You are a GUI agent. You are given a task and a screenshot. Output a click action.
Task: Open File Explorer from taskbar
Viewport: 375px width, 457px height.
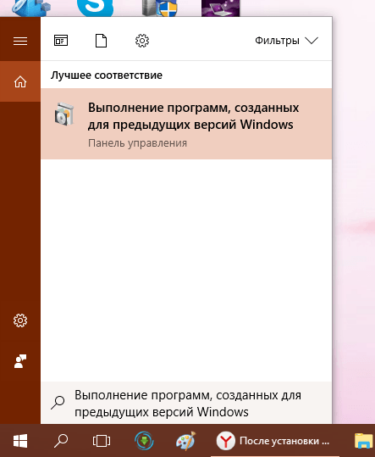point(364,441)
